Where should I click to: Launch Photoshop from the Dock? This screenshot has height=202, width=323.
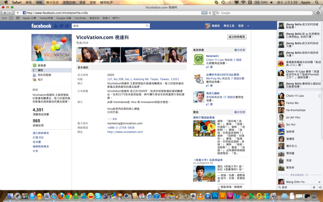pyautogui.click(x=215, y=196)
